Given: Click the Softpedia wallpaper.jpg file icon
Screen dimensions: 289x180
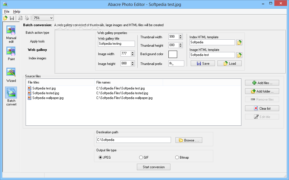Looking at the screenshot, I should (x=30, y=98).
